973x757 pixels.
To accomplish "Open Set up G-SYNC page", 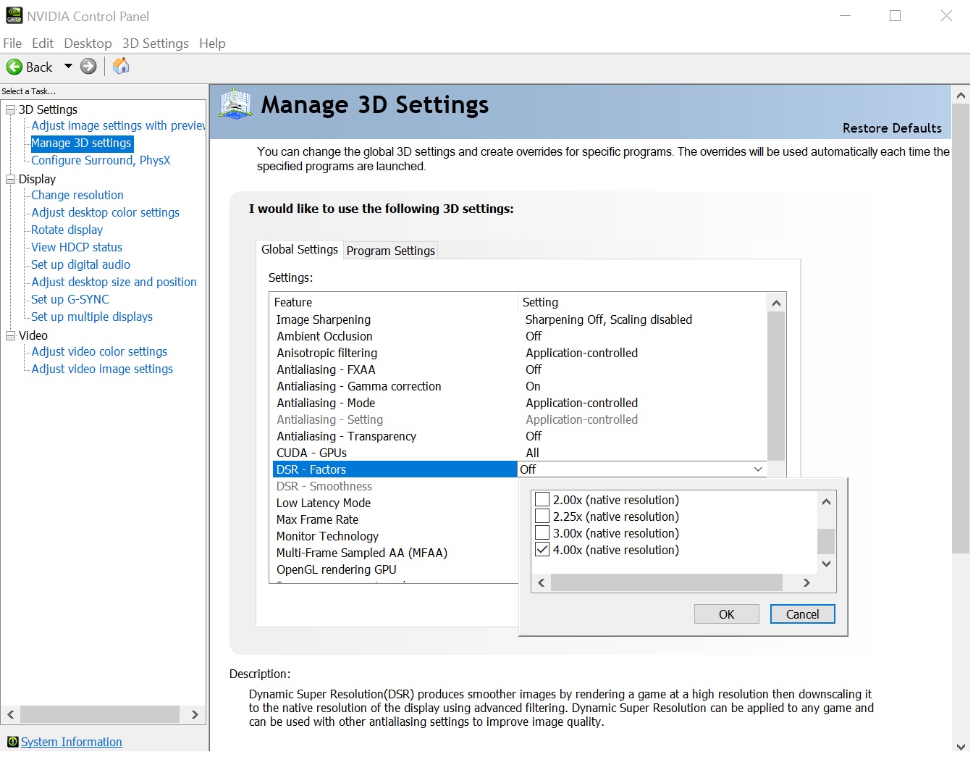I will click(70, 299).
